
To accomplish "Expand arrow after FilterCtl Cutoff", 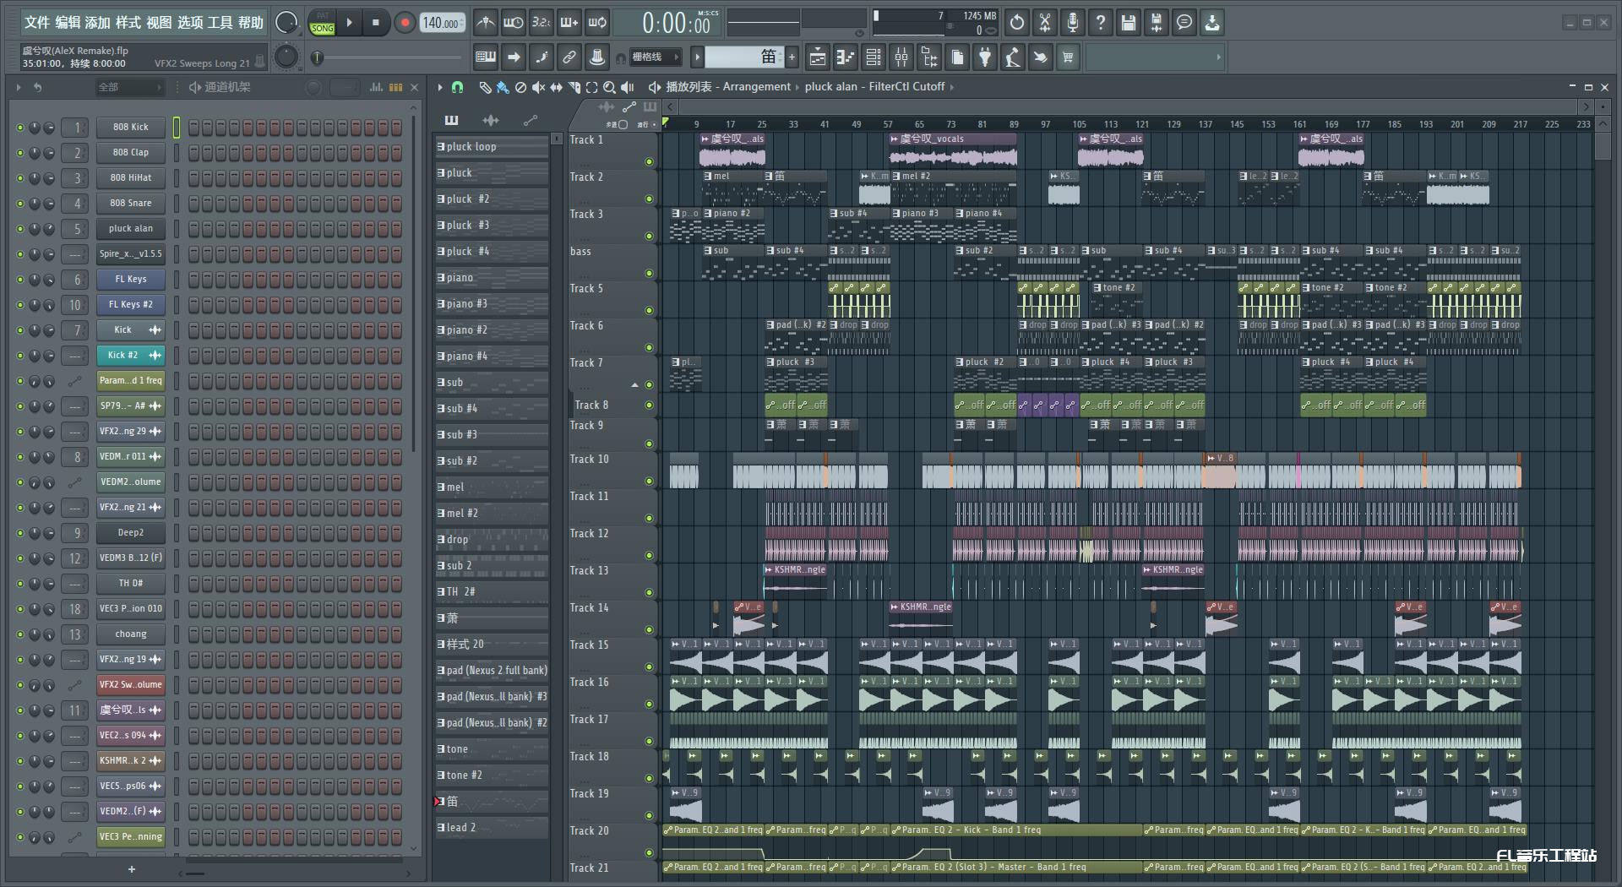I will click(952, 87).
